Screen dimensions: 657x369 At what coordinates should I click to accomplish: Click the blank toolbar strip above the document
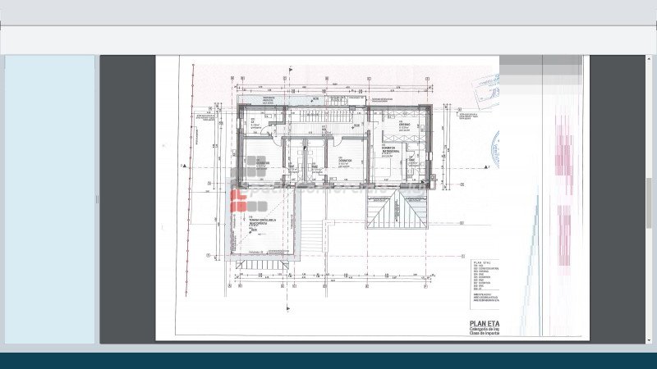328,40
